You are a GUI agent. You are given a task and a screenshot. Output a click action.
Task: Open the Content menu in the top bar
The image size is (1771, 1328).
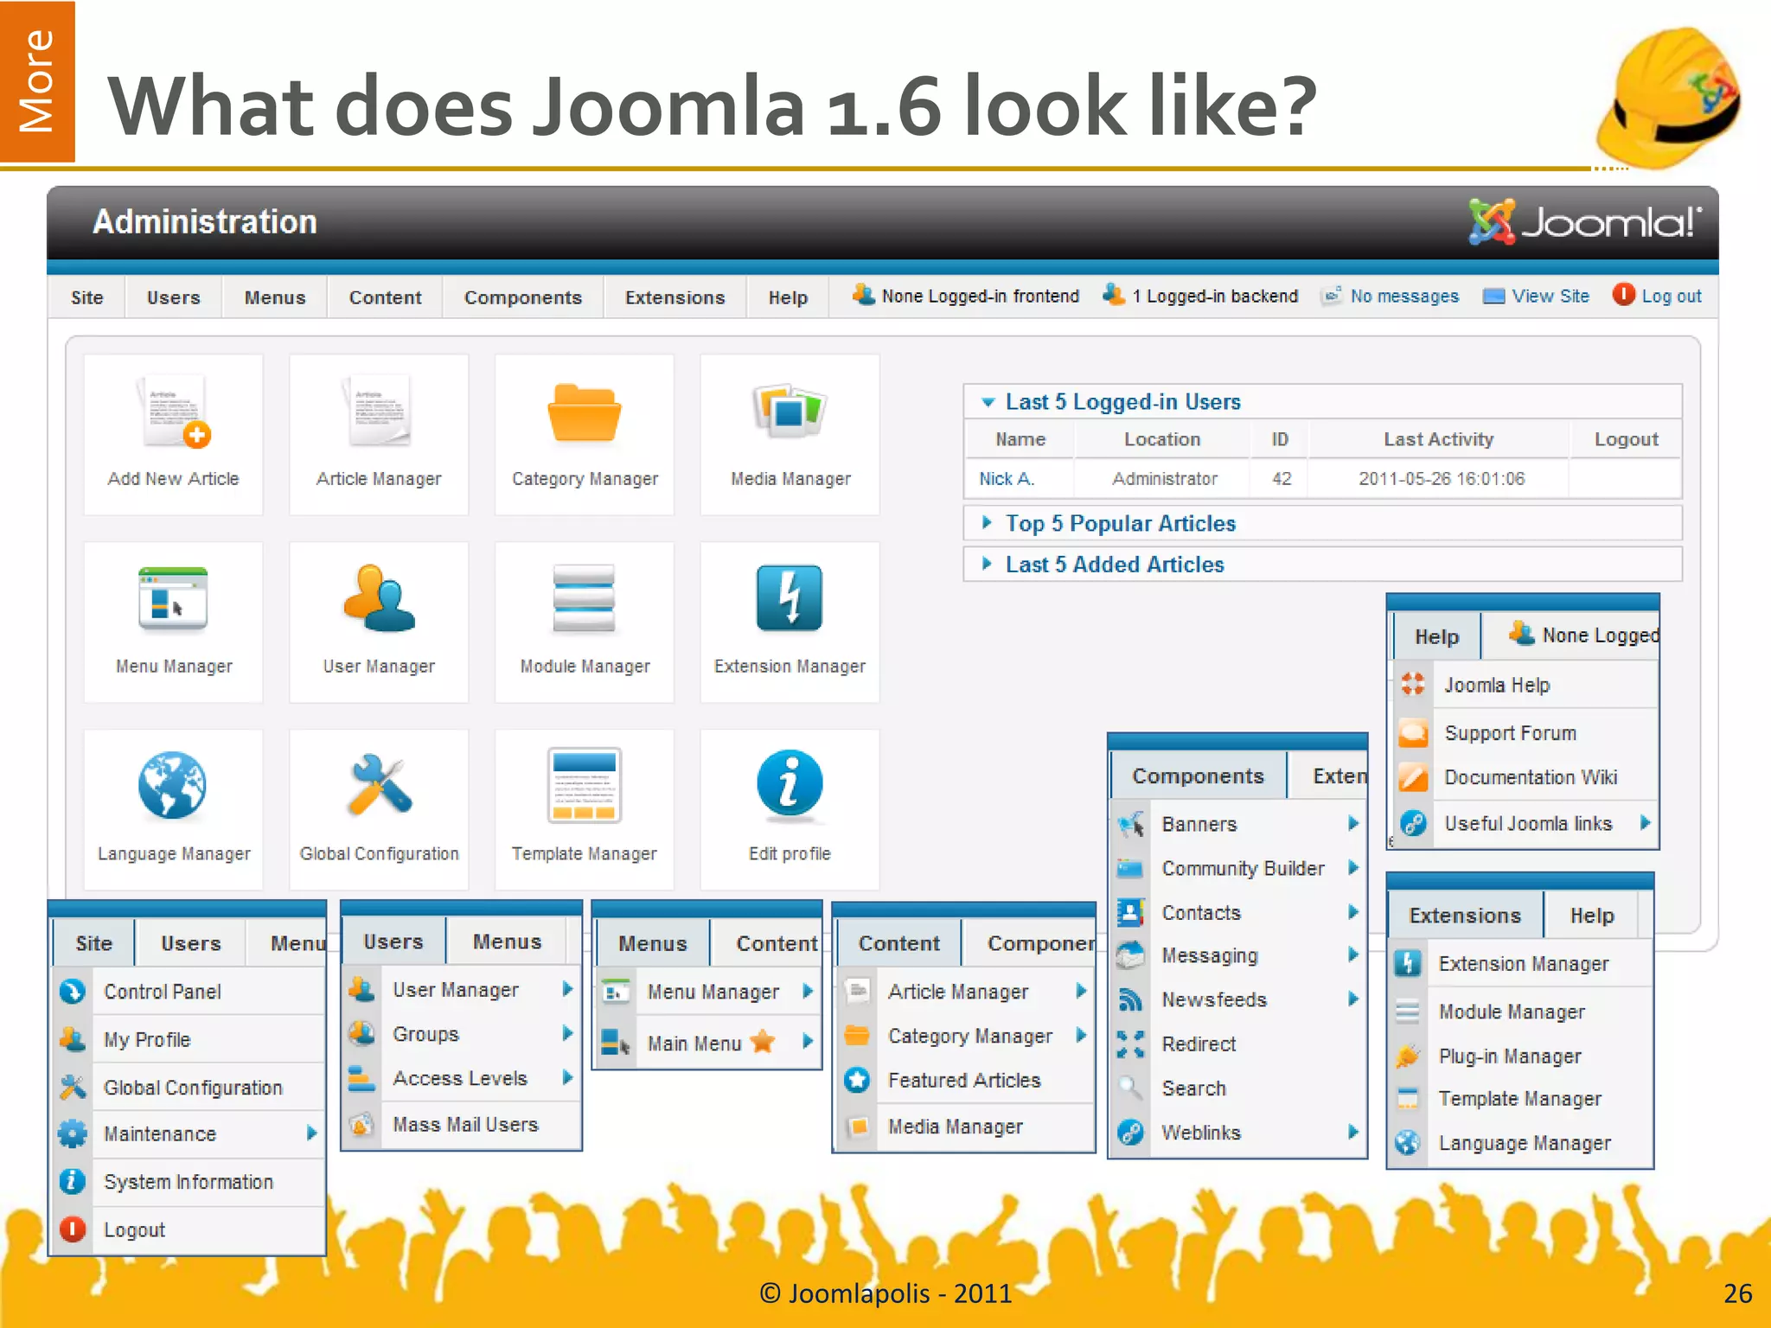point(385,297)
